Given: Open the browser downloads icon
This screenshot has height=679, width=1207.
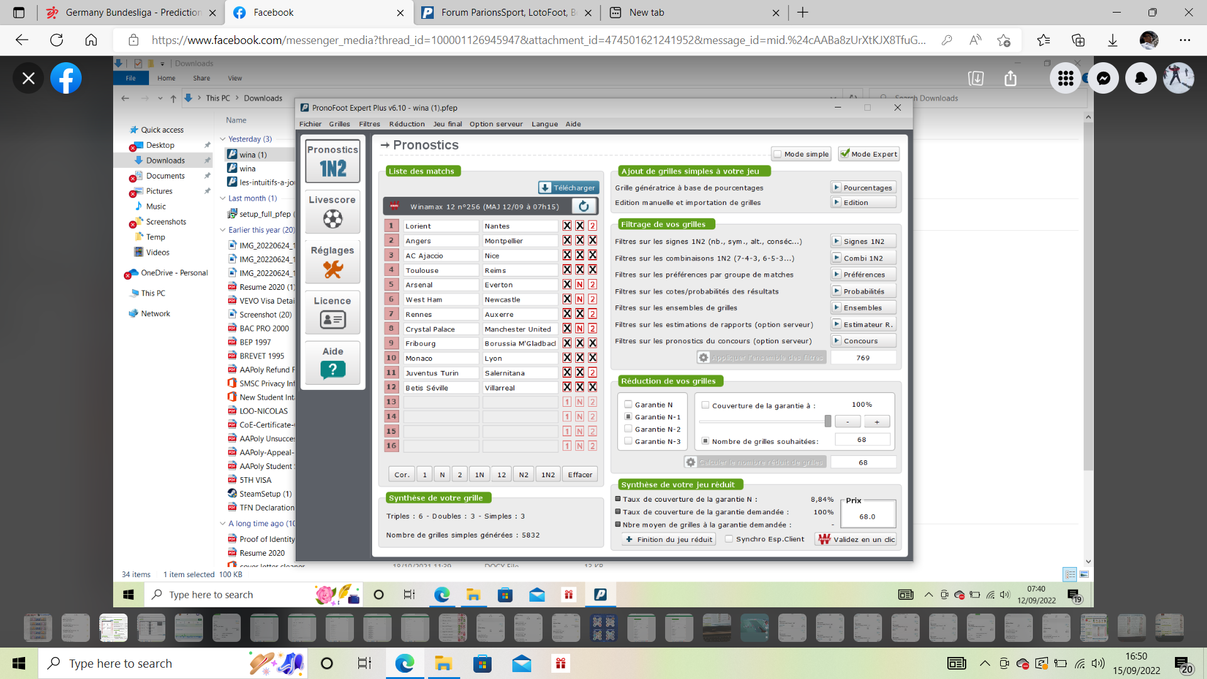Looking at the screenshot, I should pos(1113,40).
